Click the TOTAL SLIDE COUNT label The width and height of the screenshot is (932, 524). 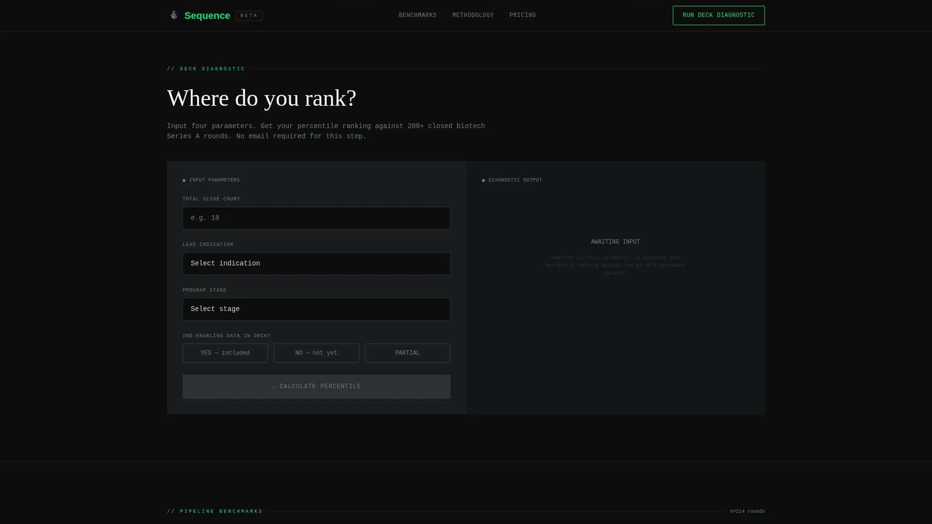pos(211,199)
